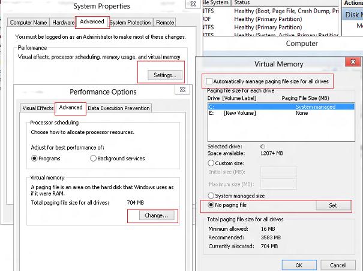Click the 704 MB total paging value

point(135,203)
